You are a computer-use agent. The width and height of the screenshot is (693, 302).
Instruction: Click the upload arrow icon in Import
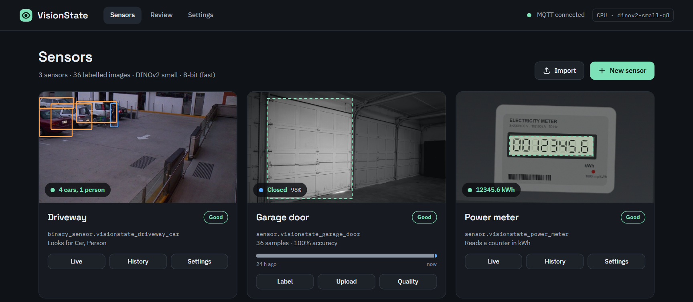pos(547,70)
